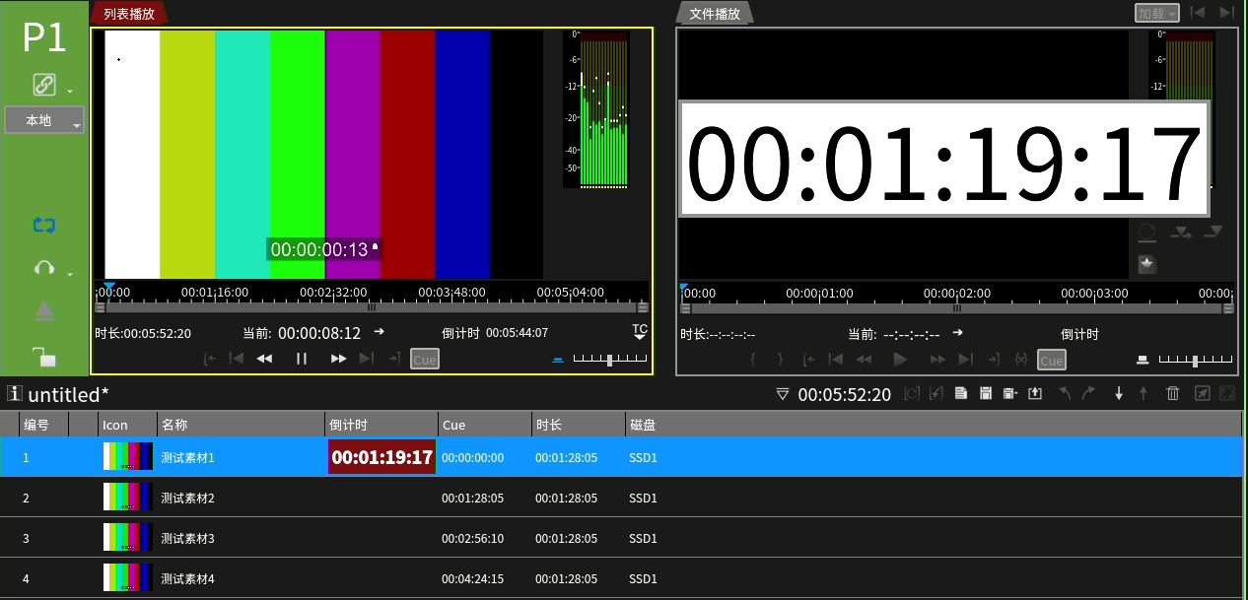Set mark-out brace in file player
Viewport: 1248px width, 600px height.
pyautogui.click(x=781, y=360)
